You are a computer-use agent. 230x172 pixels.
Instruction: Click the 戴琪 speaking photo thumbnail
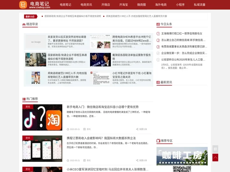(100, 60)
